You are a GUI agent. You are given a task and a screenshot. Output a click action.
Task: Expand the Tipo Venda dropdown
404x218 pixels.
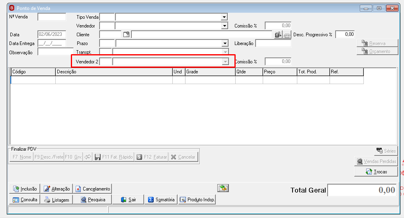tap(224, 17)
